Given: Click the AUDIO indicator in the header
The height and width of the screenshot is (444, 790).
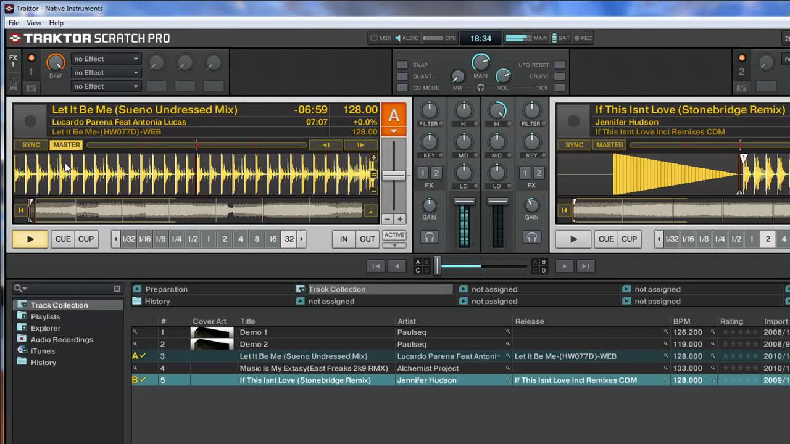Looking at the screenshot, I should [407, 38].
